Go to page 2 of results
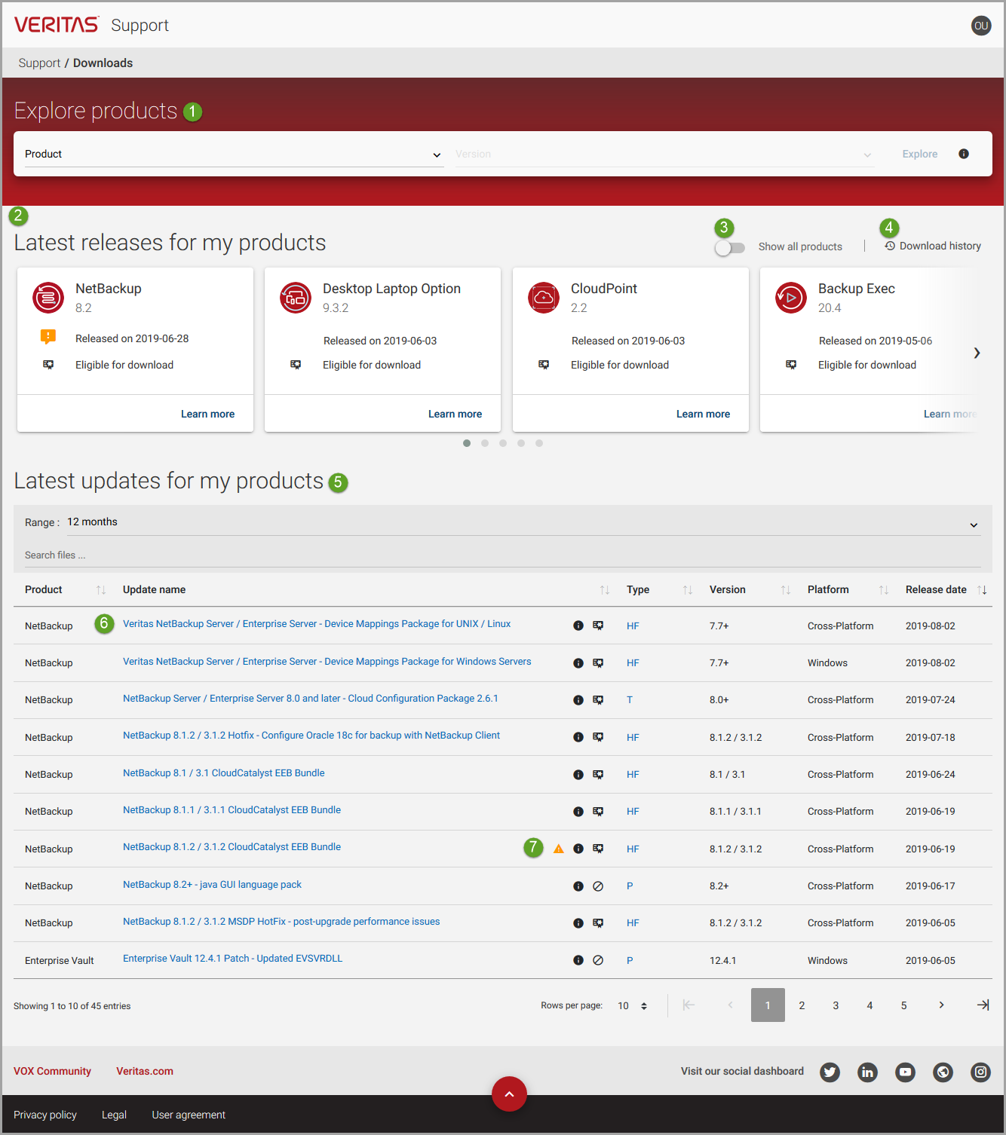The width and height of the screenshot is (1006, 1135). coord(802,1005)
